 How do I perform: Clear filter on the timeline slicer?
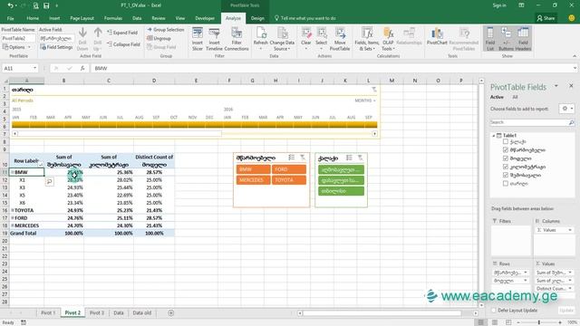374,90
